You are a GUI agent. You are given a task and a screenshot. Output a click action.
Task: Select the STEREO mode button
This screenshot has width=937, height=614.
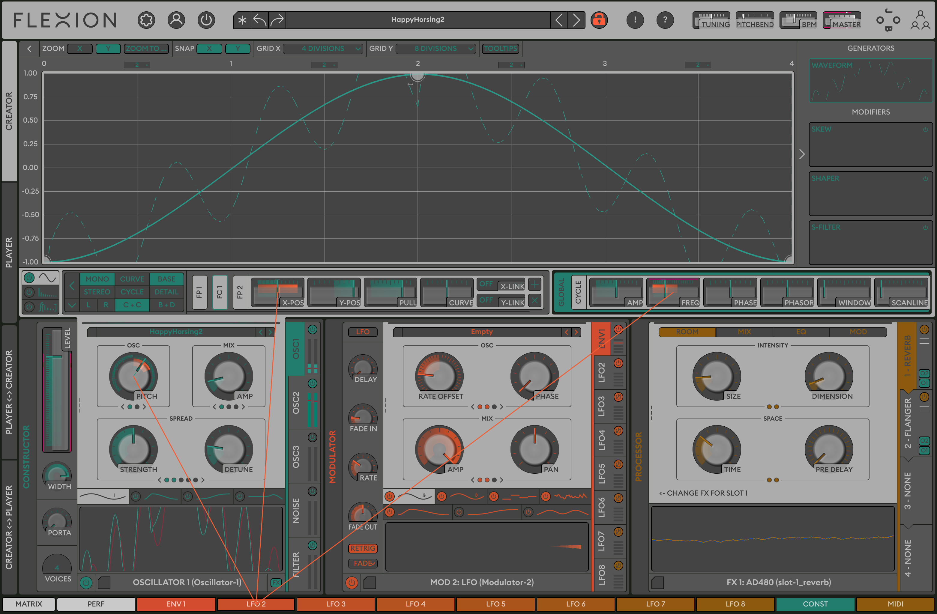click(97, 292)
